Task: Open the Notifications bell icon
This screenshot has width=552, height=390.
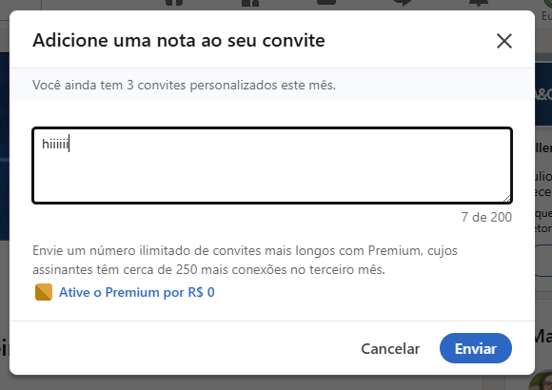Action: tap(479, 3)
